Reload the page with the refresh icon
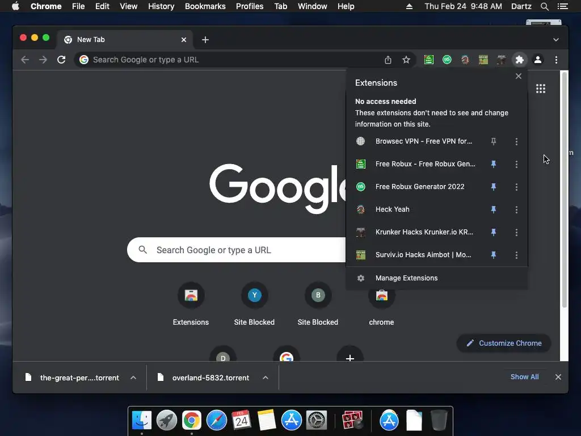 (x=61, y=60)
